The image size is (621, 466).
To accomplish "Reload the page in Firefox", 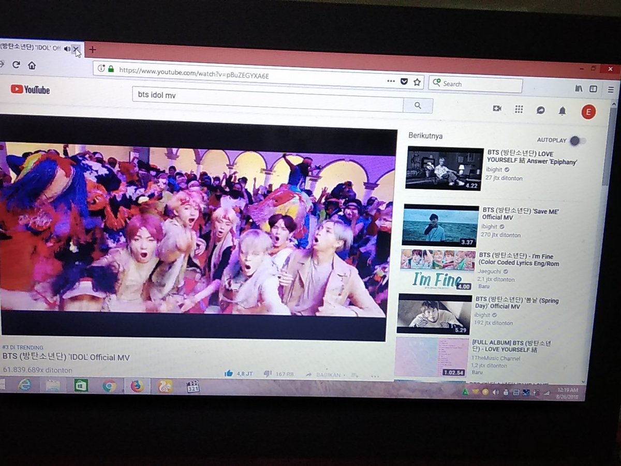I will (16, 65).
